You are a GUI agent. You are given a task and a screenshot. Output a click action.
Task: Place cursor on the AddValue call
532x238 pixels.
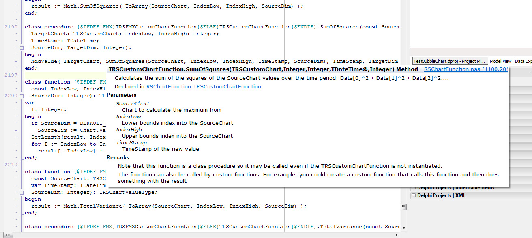pos(44,61)
